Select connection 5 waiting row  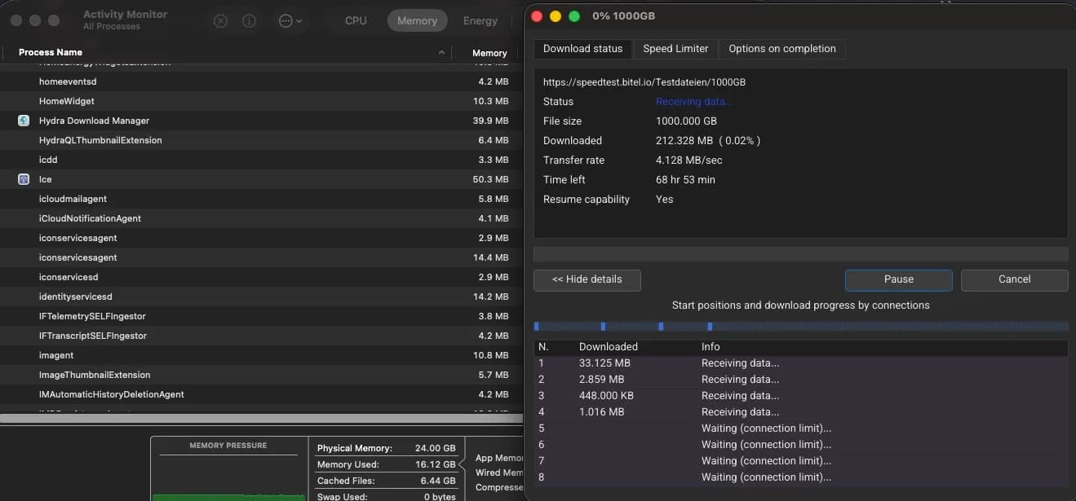pyautogui.click(x=800, y=428)
